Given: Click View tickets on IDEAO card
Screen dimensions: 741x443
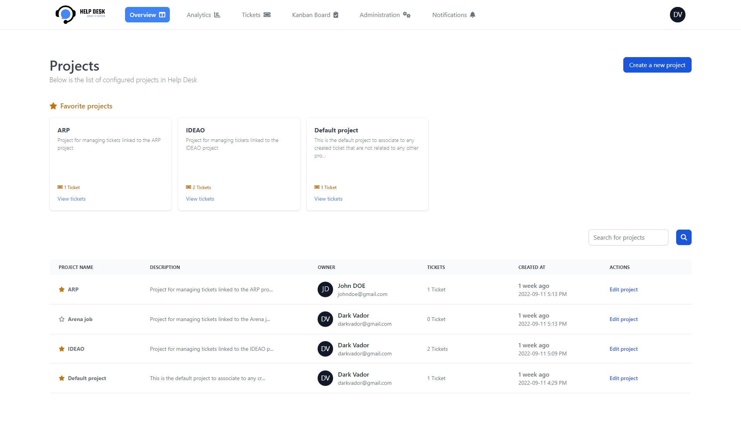Looking at the screenshot, I should (200, 199).
